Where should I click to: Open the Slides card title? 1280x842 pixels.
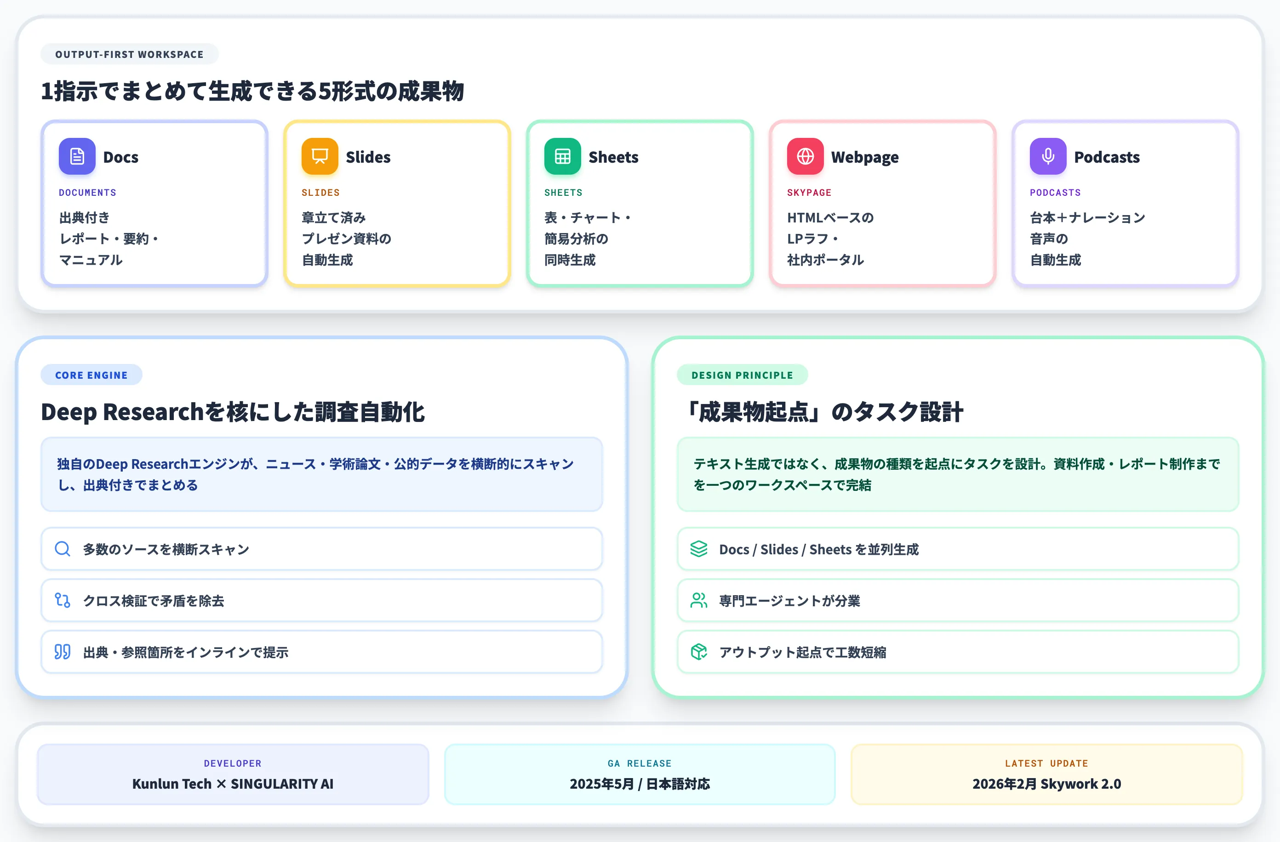click(368, 157)
